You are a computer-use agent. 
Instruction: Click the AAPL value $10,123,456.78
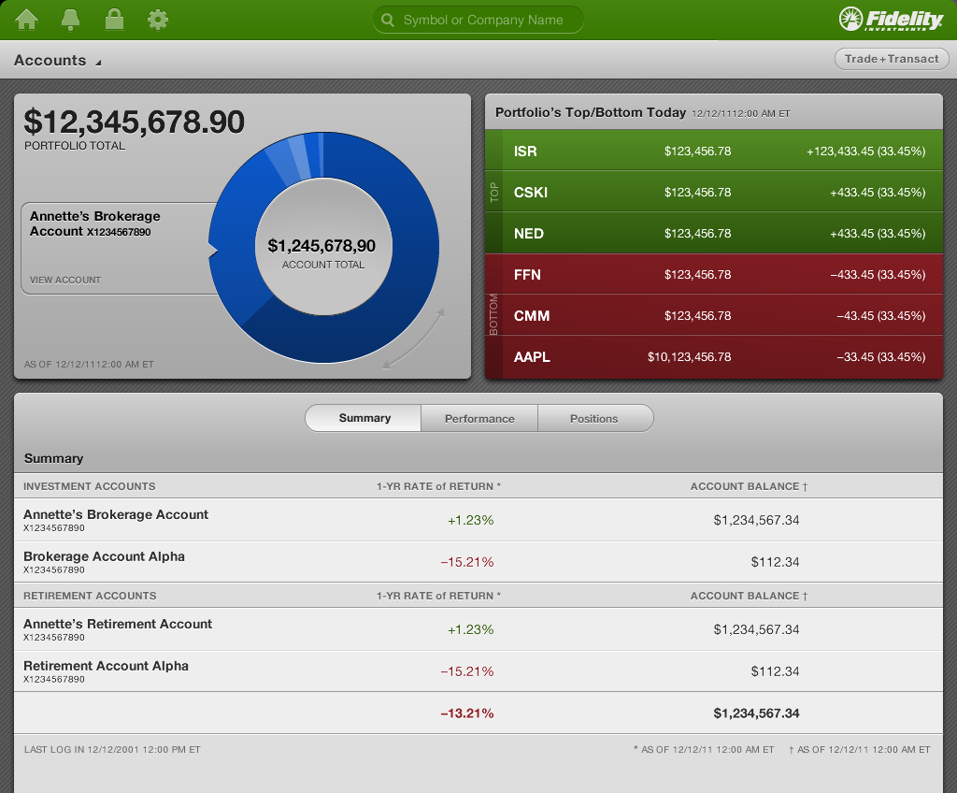(x=689, y=357)
